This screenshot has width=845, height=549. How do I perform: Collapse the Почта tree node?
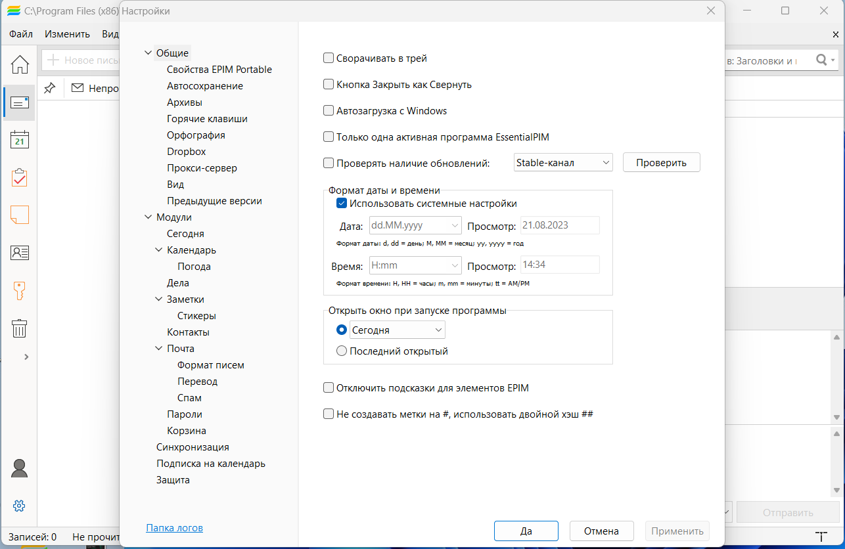pos(159,349)
